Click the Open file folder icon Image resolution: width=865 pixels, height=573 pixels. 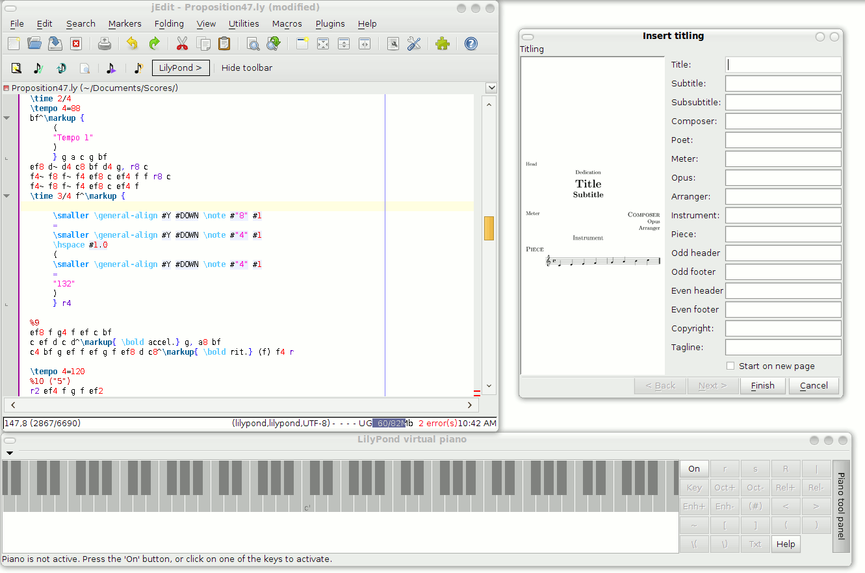(x=34, y=44)
